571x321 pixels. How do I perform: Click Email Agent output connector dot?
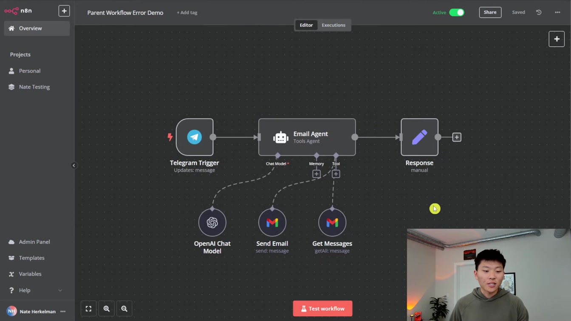tap(355, 137)
